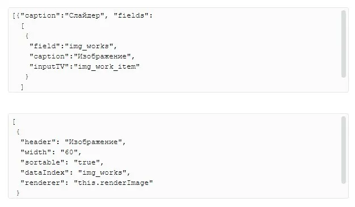Screen dimensions: 355x207
Task: Click the closing square bracket in top box
Action: pos(22,87)
